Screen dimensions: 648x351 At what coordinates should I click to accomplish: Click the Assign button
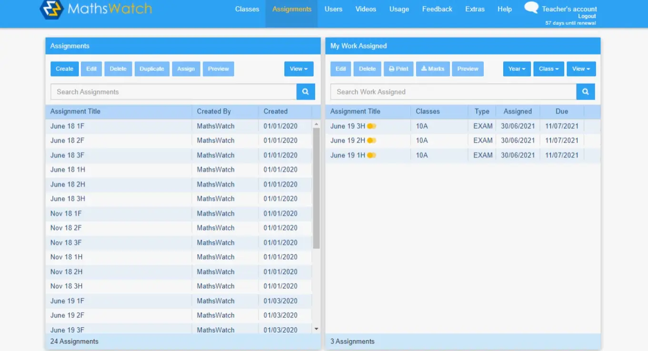[x=186, y=68]
